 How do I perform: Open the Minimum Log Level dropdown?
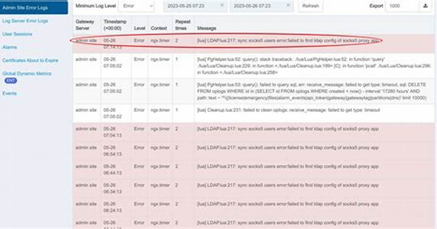tap(136, 5)
